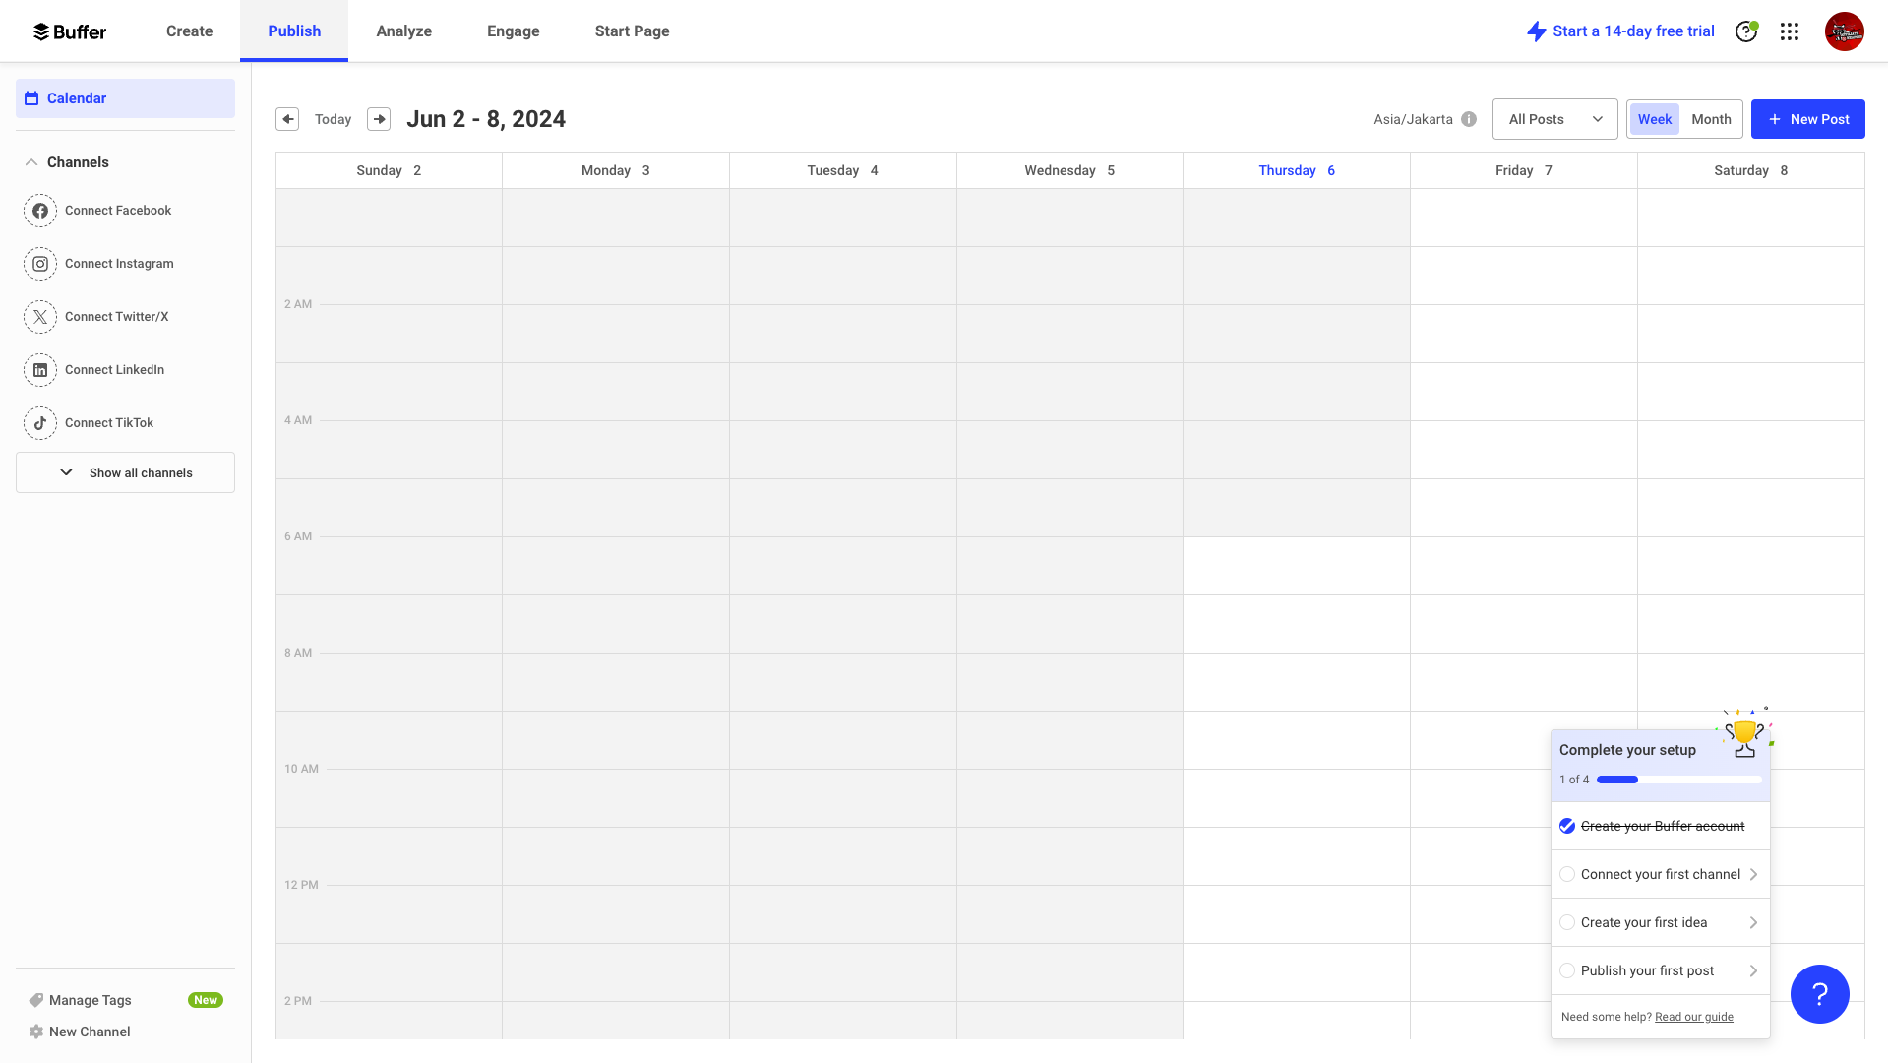Collapse the Channels section
1888x1063 pixels.
click(31, 161)
